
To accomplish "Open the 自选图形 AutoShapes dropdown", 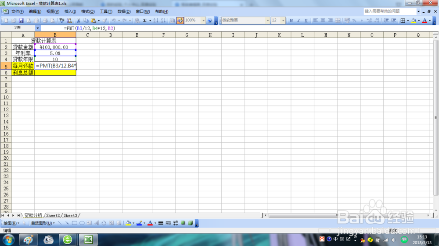I will tap(43, 223).
